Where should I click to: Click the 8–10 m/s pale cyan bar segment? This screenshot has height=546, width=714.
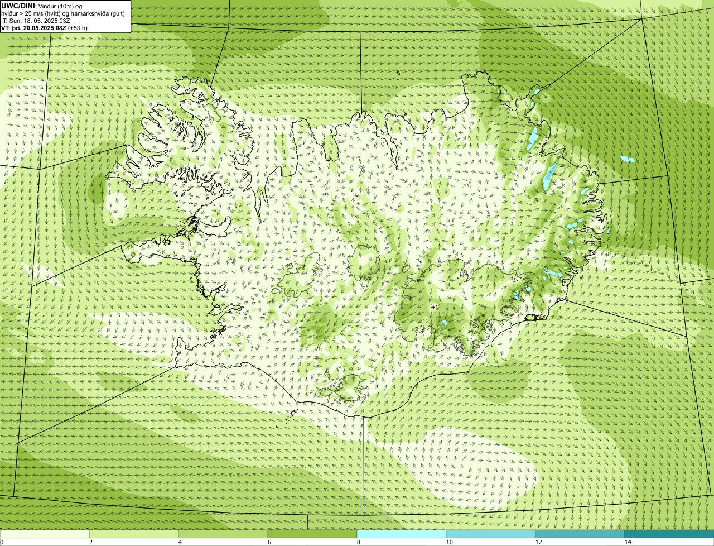[x=402, y=534]
